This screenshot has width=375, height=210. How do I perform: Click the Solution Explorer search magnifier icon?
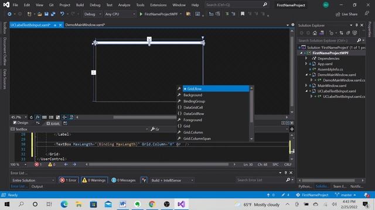[x=359, y=40]
